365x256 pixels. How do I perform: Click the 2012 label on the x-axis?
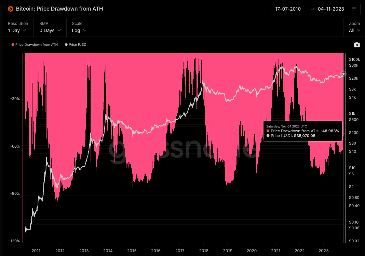pos(60,251)
